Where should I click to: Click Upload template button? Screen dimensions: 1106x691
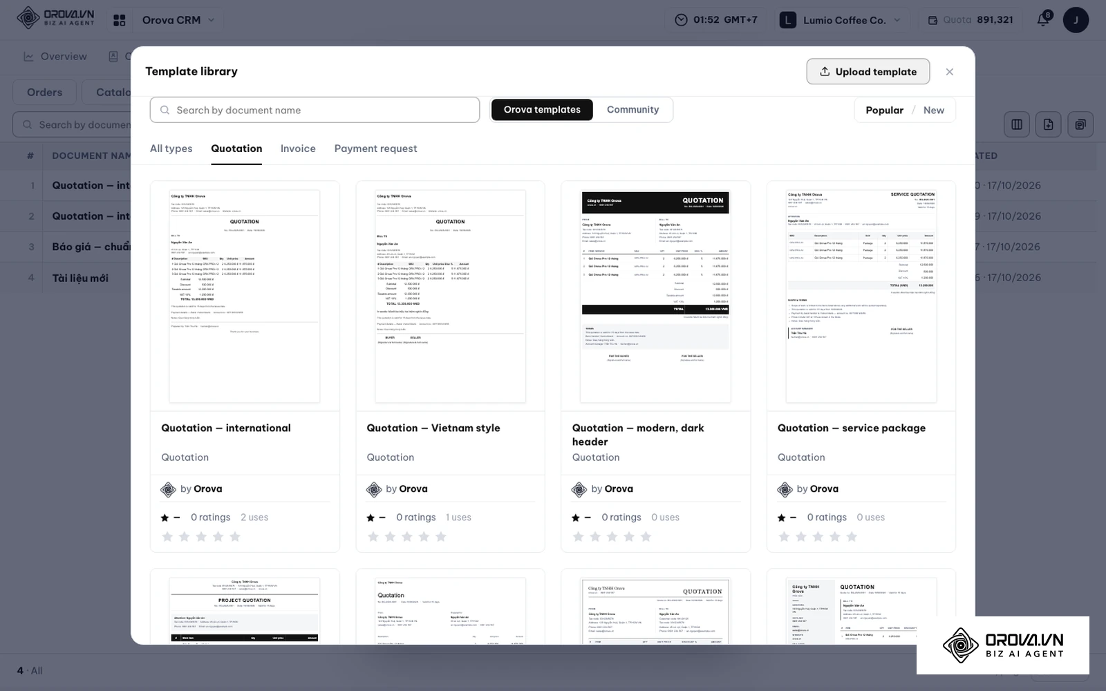click(x=868, y=71)
